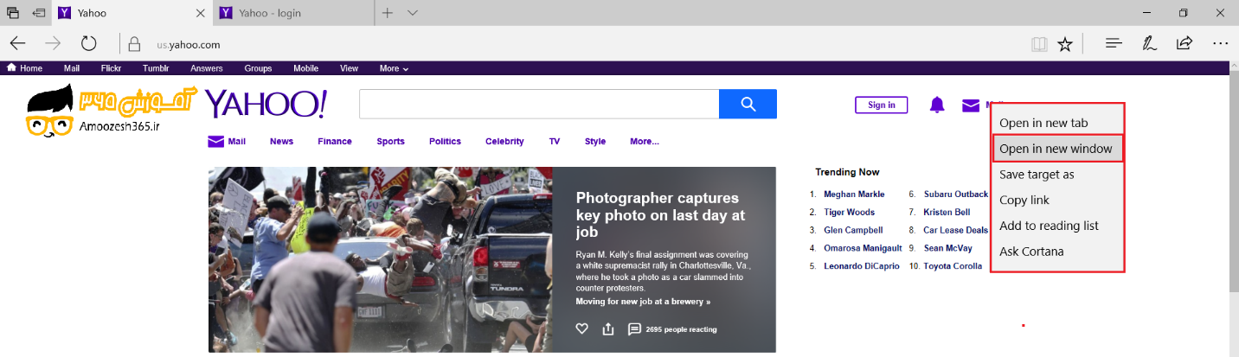This screenshot has width=1239, height=357.
Task: Click the favorites star icon
Action: tap(1065, 44)
